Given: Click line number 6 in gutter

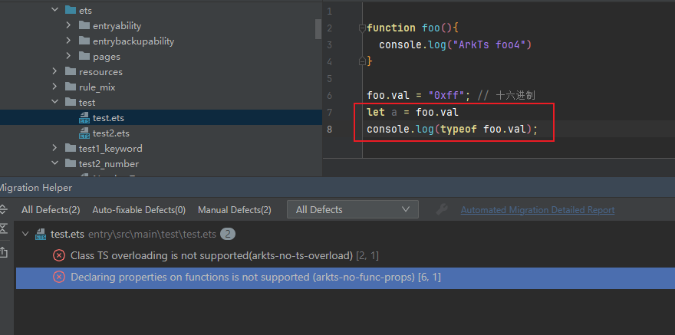Looking at the screenshot, I should pos(329,96).
